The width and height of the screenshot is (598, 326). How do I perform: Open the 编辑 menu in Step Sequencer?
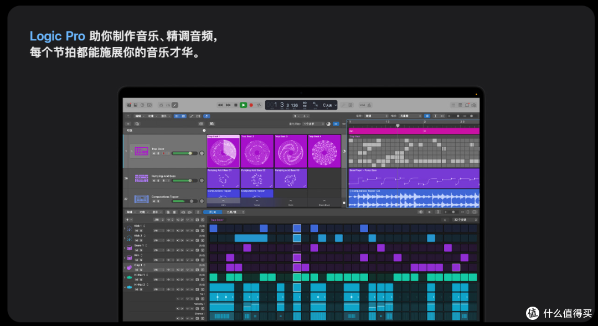131,212
